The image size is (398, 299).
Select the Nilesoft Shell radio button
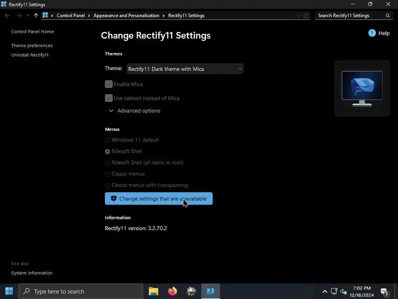(x=107, y=151)
